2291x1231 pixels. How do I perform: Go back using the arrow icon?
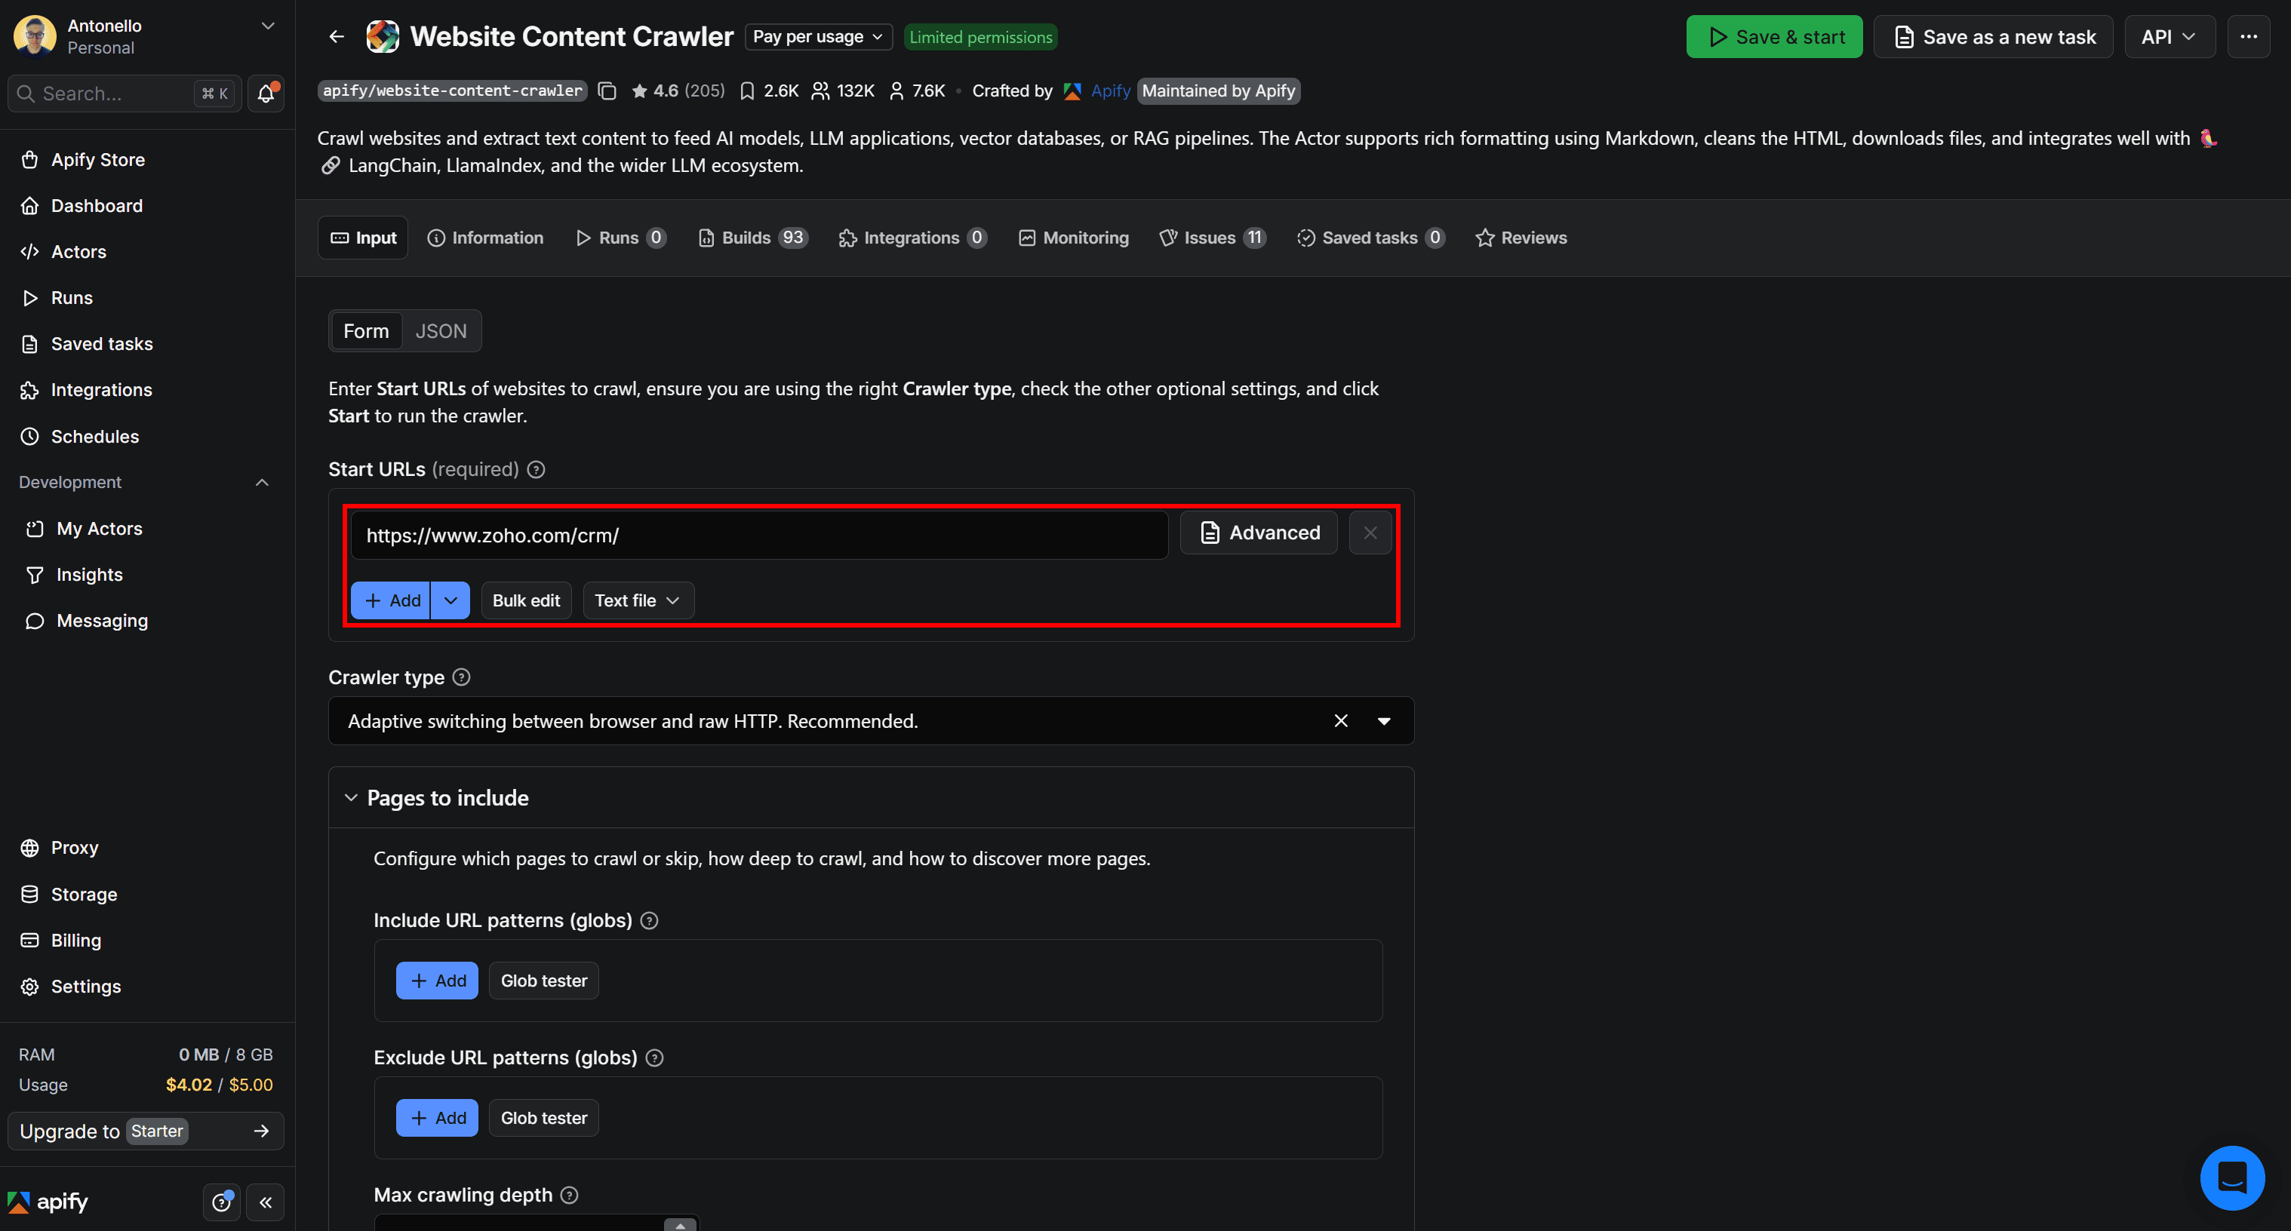pos(337,36)
